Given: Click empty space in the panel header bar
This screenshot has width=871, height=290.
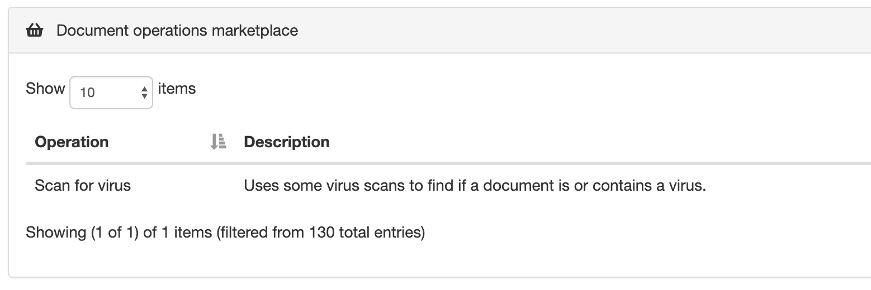Looking at the screenshot, I should tap(559, 31).
